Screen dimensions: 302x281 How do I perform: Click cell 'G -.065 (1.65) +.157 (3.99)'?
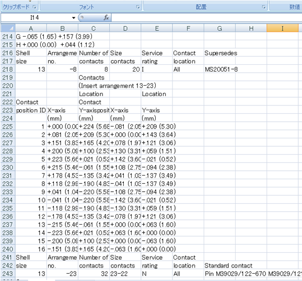(x=54, y=37)
